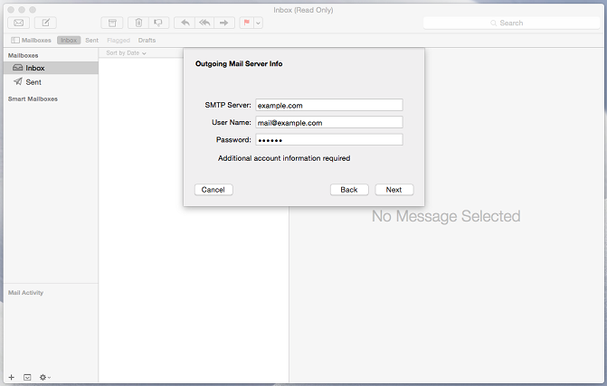Mark message as junk with thumbs-down
Viewport: 607px width, 386px height.
pyautogui.click(x=158, y=23)
